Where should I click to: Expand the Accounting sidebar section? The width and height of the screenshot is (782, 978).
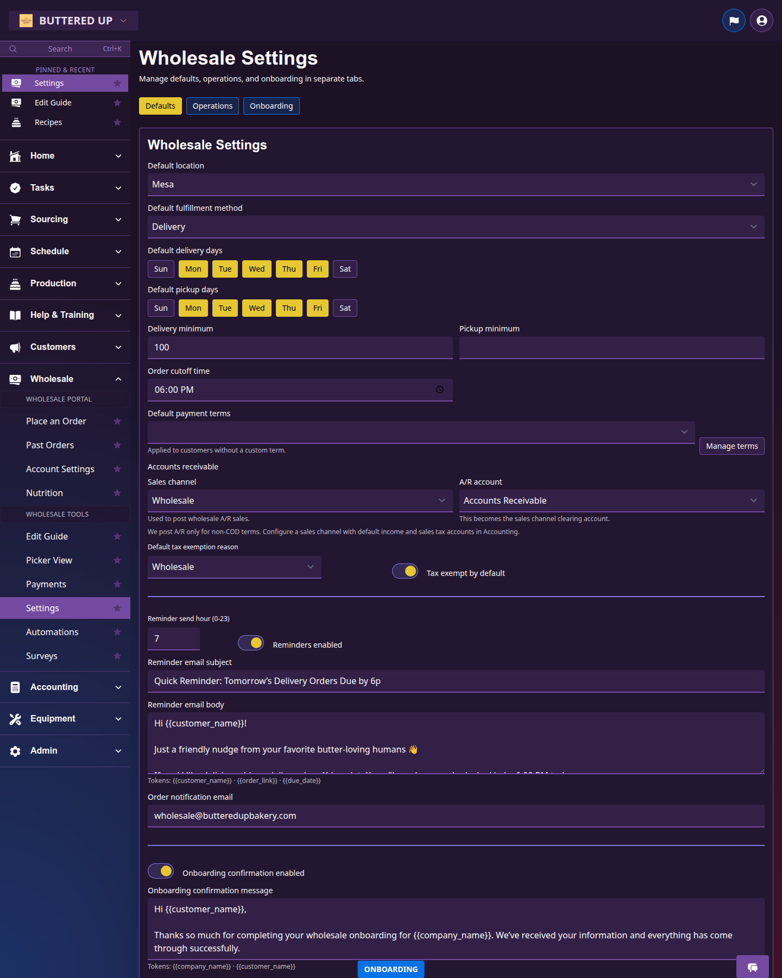tap(65, 687)
